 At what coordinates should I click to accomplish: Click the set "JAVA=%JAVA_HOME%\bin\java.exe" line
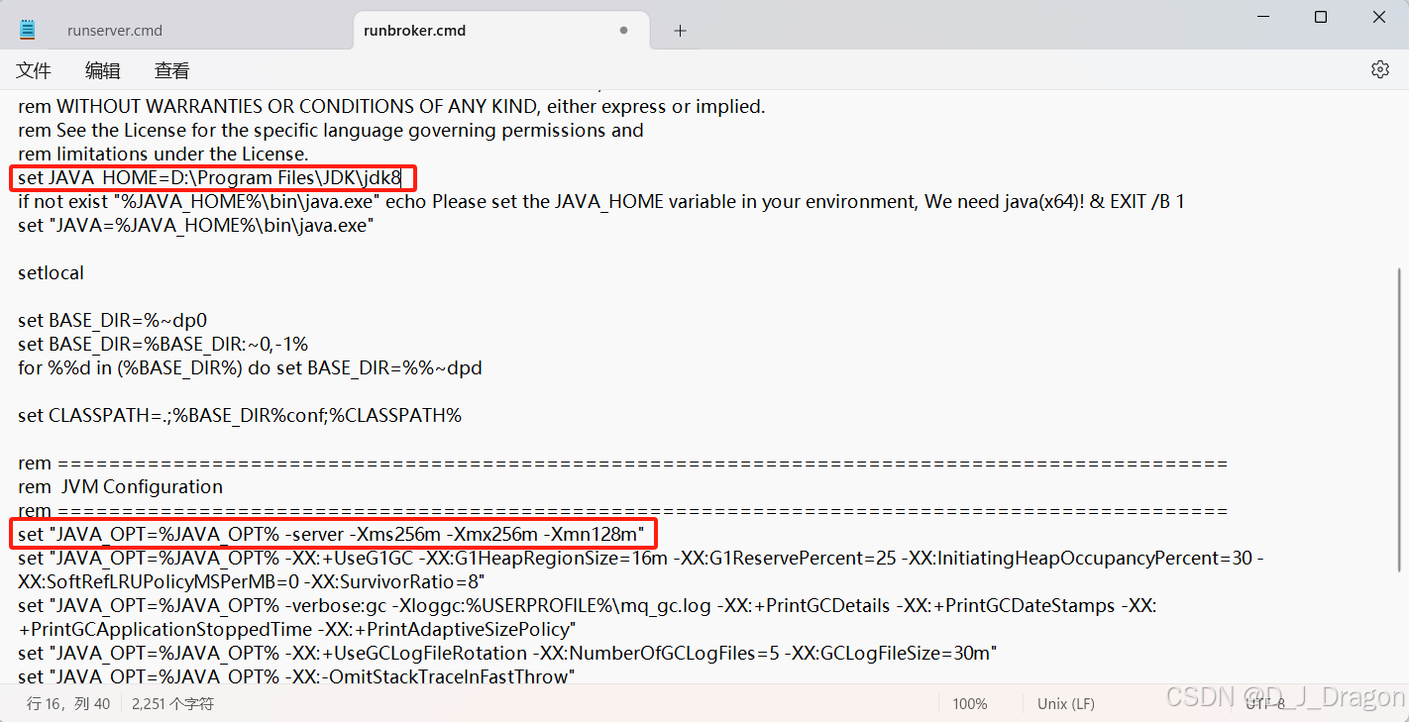(x=194, y=226)
